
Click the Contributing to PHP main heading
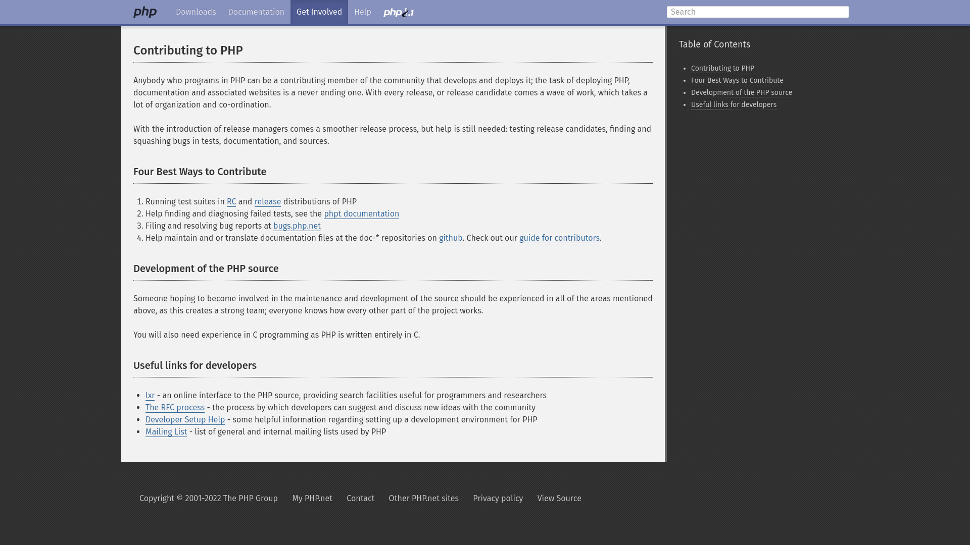(188, 50)
